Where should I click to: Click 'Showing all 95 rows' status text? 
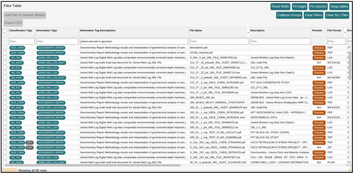click(x=32, y=170)
